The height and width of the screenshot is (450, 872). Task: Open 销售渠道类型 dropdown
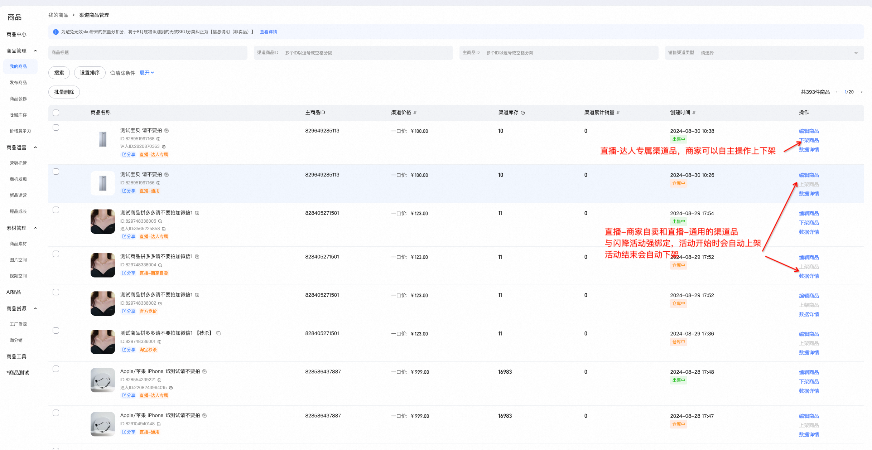[764, 53]
